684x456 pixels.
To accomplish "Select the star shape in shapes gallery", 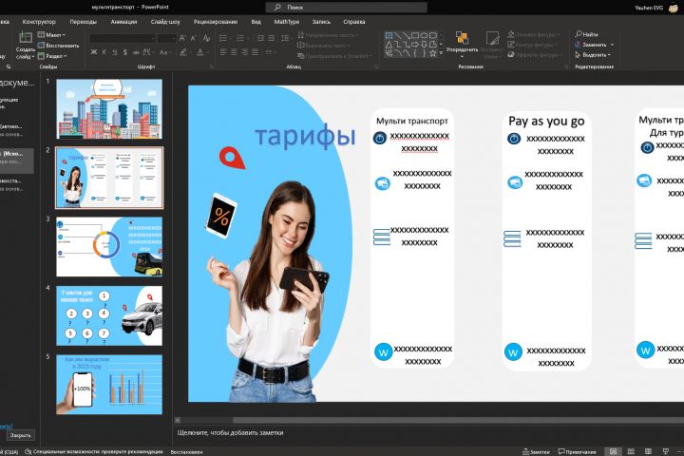I will 433,55.
